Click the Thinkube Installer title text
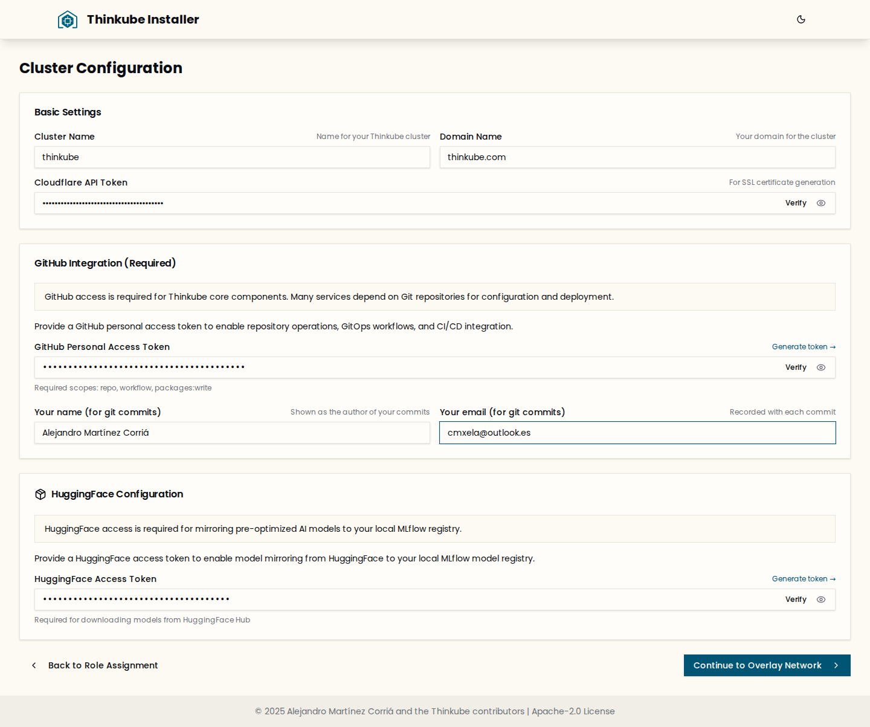The image size is (870, 727). (143, 19)
